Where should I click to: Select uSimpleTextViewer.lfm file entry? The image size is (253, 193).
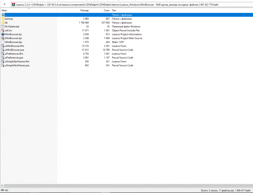(x=17, y=62)
